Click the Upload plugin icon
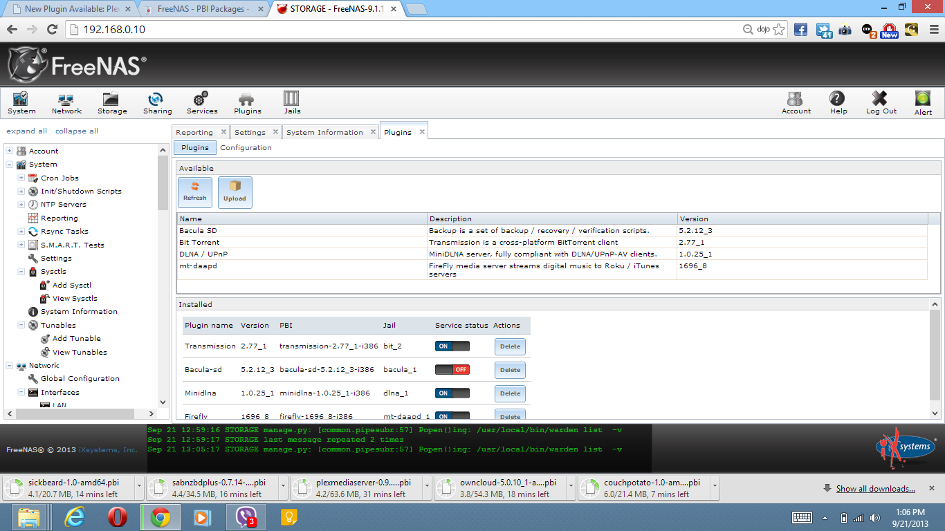 (x=235, y=192)
